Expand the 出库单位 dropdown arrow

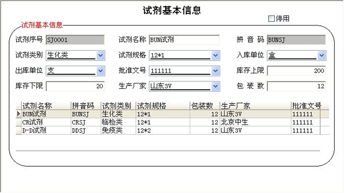tap(100, 71)
